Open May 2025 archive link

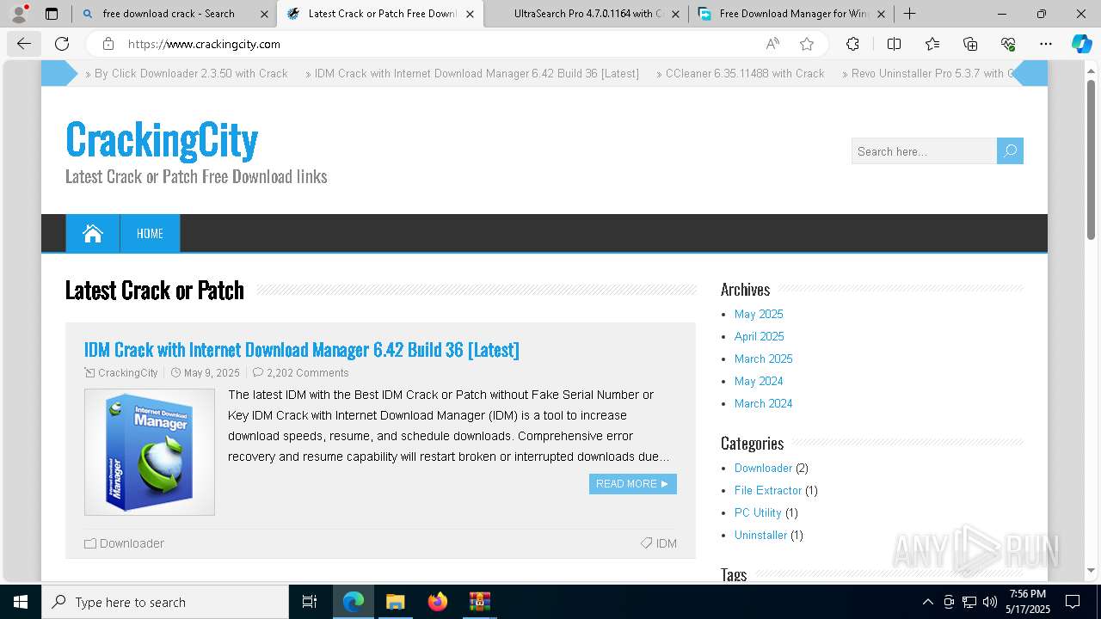(x=759, y=314)
